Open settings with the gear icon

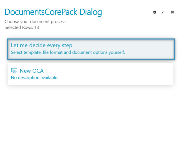tap(155, 12)
